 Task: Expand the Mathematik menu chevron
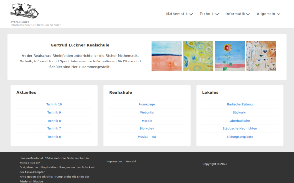pyautogui.click(x=191, y=14)
